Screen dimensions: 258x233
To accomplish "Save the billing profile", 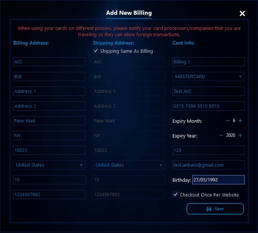I will coord(215,209).
